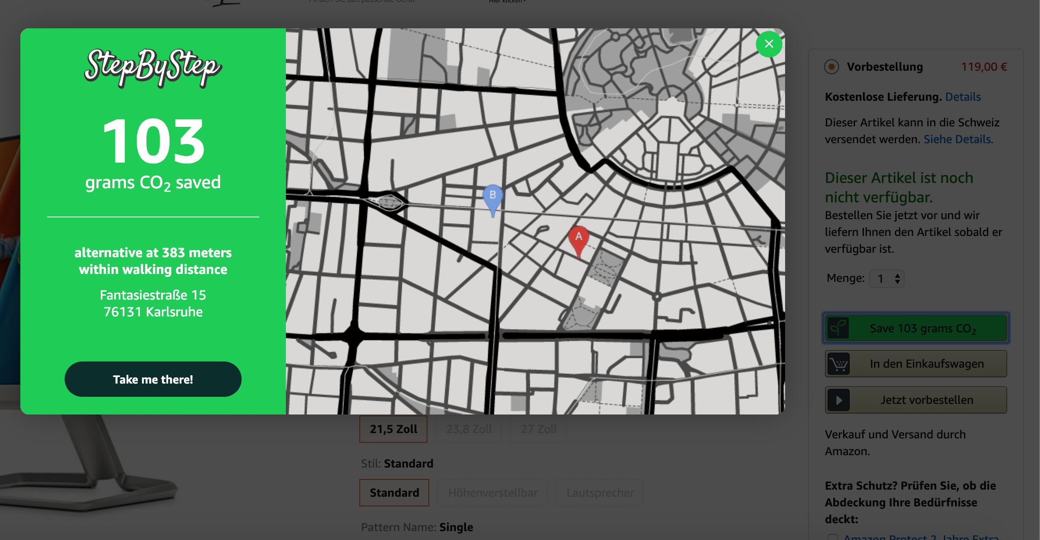Screen dimensions: 1040x540
Task: Select the Vorbestellung radio button
Action: (831, 67)
